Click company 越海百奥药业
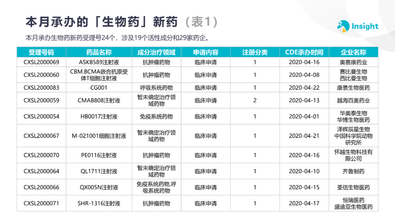Screen dimensions: 395x222 (x=353, y=100)
